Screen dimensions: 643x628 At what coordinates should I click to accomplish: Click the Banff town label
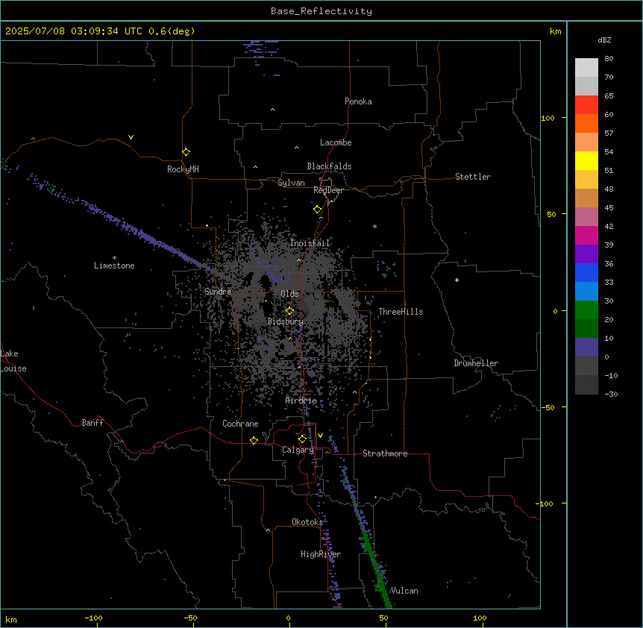pos(92,423)
